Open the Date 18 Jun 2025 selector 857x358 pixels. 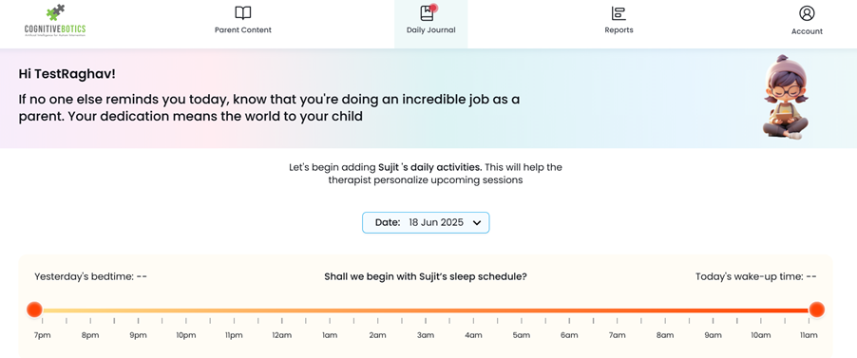(x=426, y=222)
